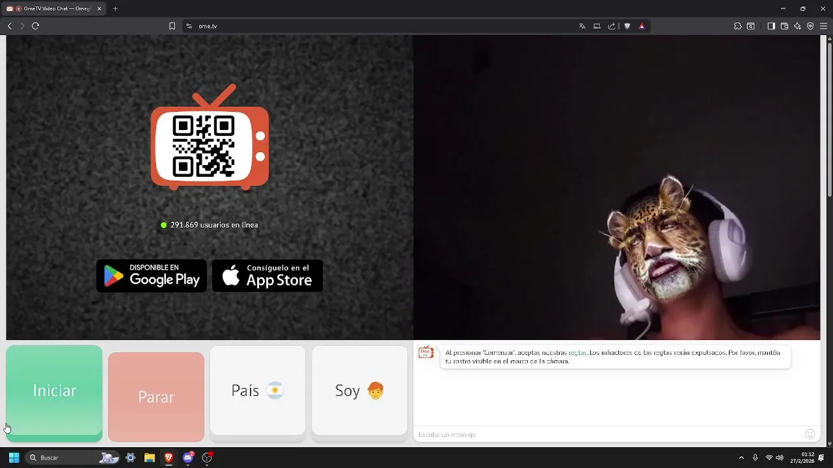This screenshot has height=468, width=833.
Task: Open the browser hamburger menu
Action: click(x=823, y=26)
